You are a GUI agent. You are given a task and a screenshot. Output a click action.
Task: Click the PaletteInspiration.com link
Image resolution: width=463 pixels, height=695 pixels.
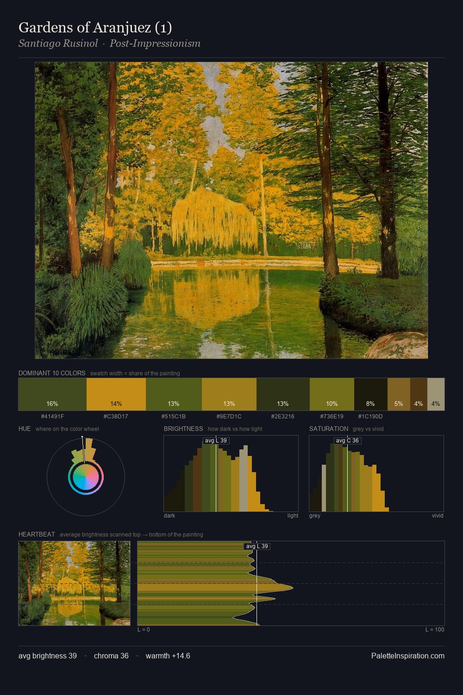pos(408,656)
